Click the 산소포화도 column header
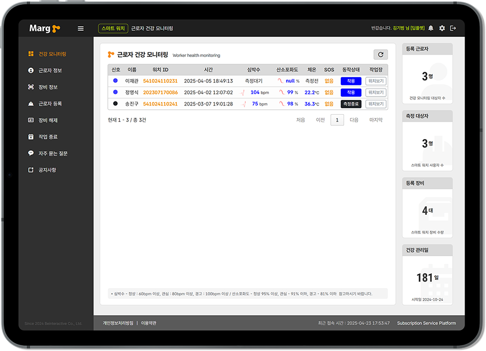The width and height of the screenshot is (486, 351). 287,70
